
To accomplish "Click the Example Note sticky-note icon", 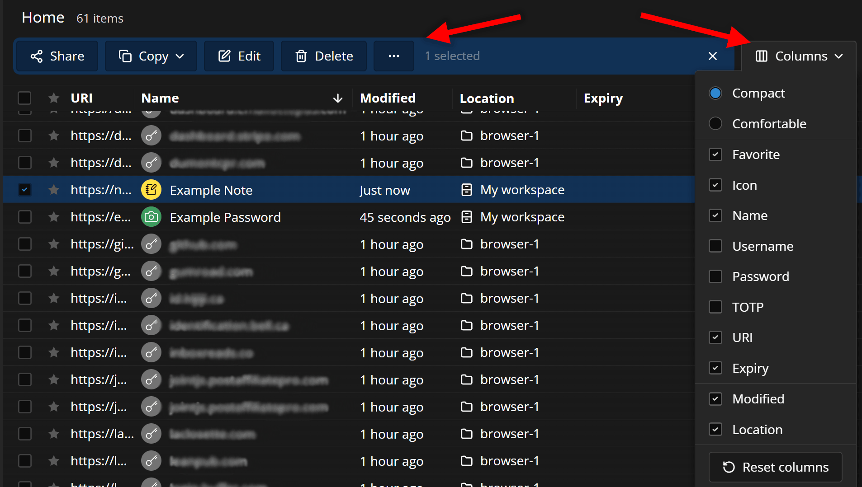I will 151,190.
